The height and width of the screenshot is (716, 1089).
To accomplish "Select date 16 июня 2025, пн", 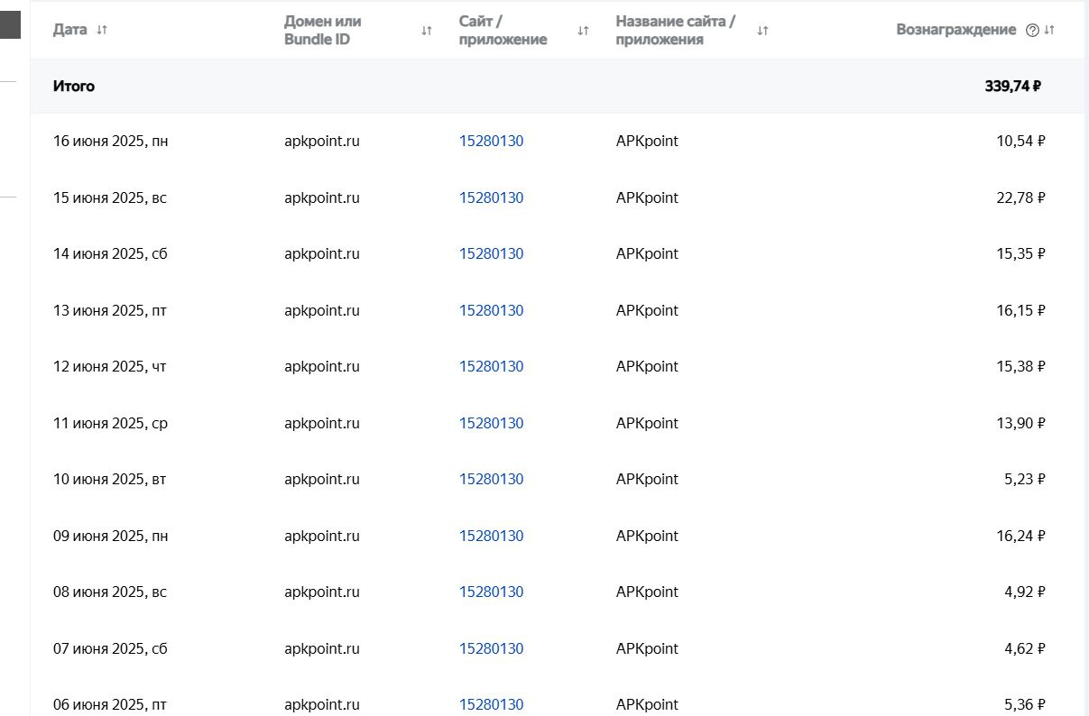I will tap(110, 142).
